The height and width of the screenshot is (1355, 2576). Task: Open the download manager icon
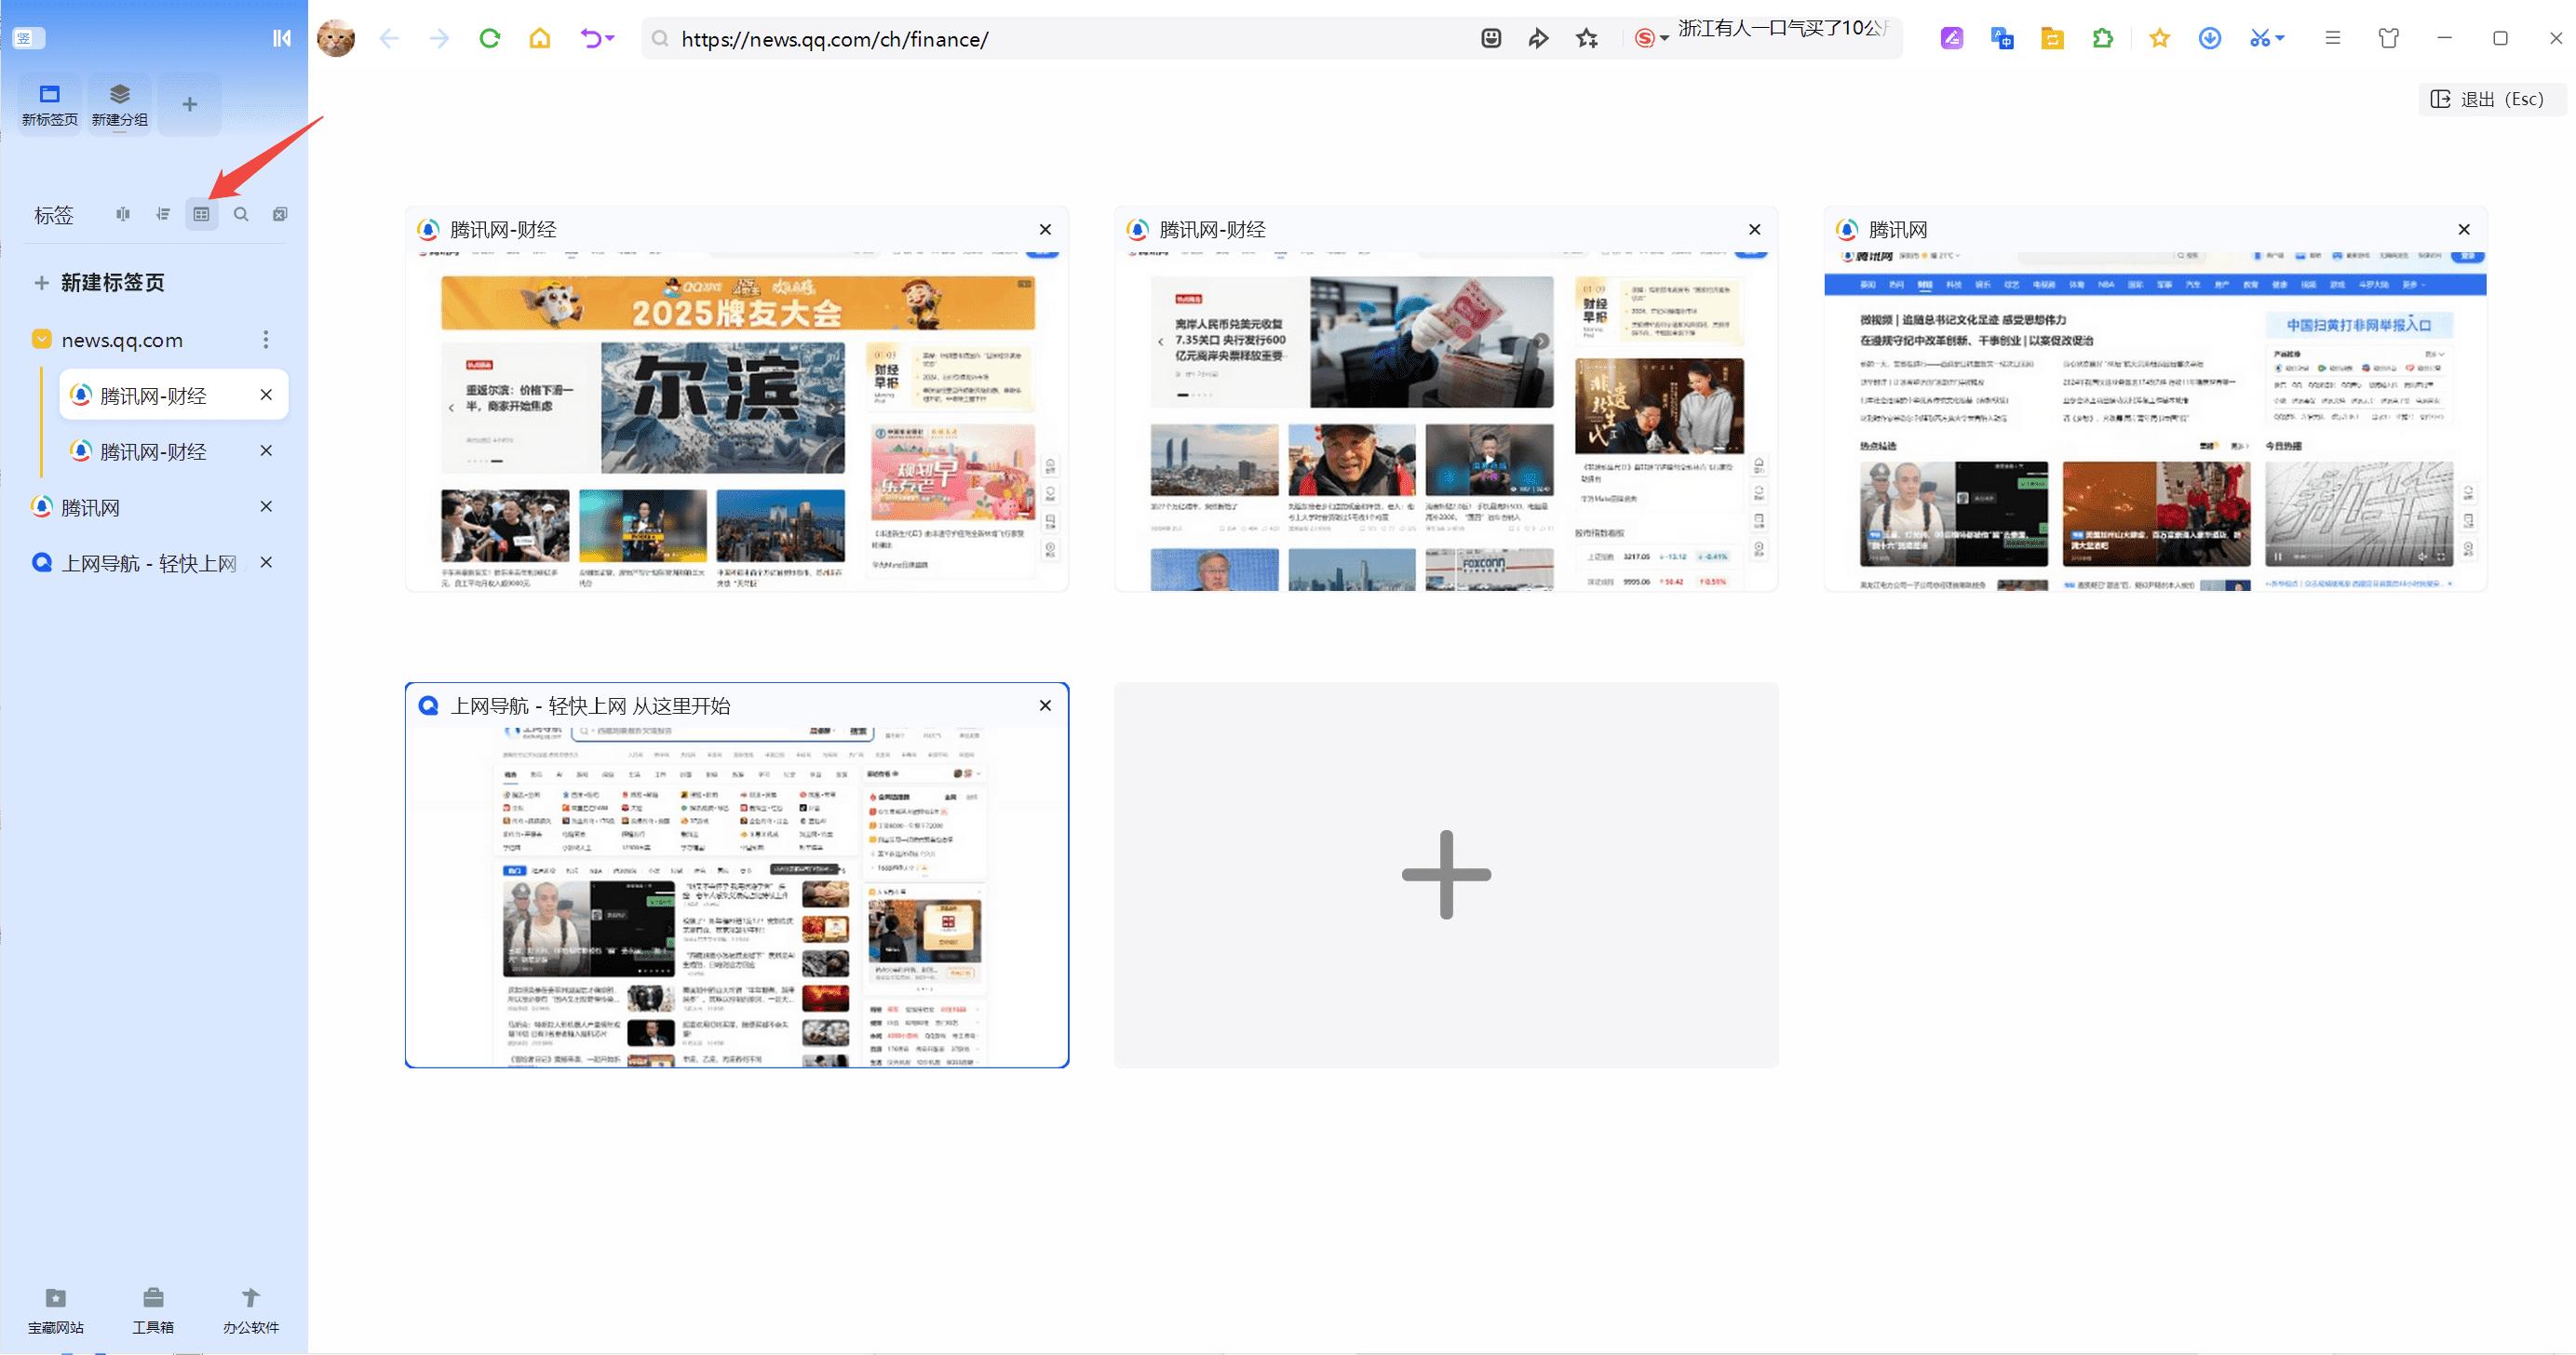click(x=2209, y=38)
